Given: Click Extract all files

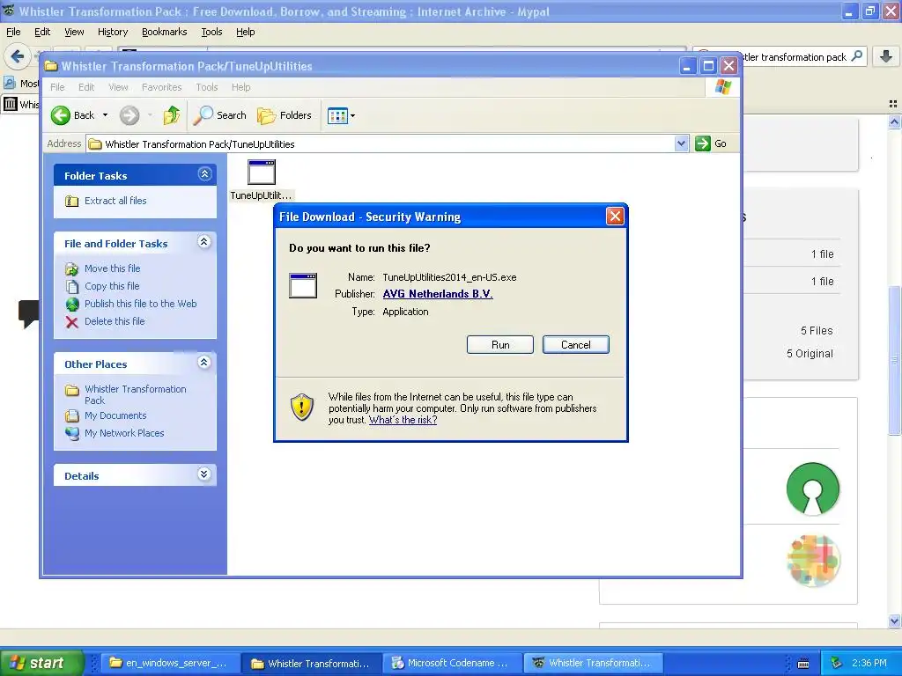Looking at the screenshot, I should (x=115, y=201).
